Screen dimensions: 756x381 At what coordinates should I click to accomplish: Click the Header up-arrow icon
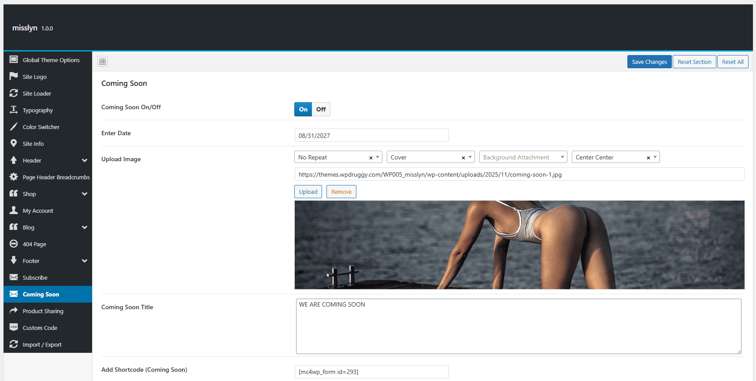click(14, 160)
